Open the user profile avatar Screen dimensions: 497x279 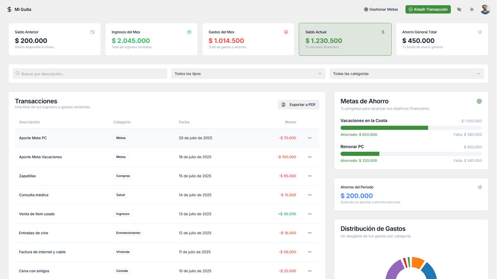(485, 9)
